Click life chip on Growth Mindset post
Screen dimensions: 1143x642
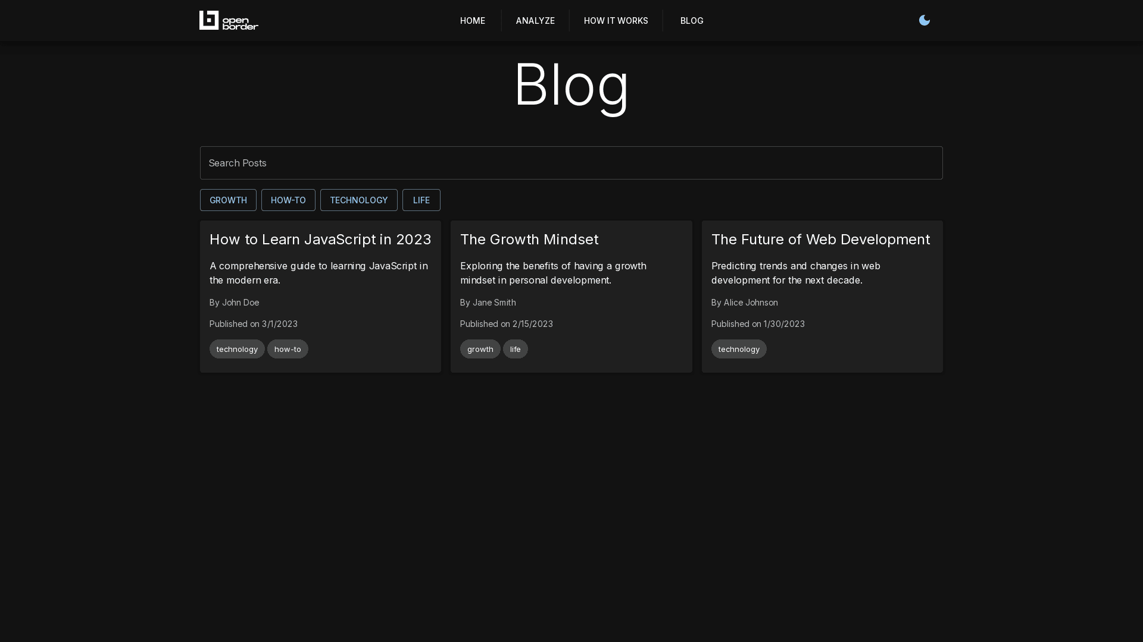[x=515, y=349]
